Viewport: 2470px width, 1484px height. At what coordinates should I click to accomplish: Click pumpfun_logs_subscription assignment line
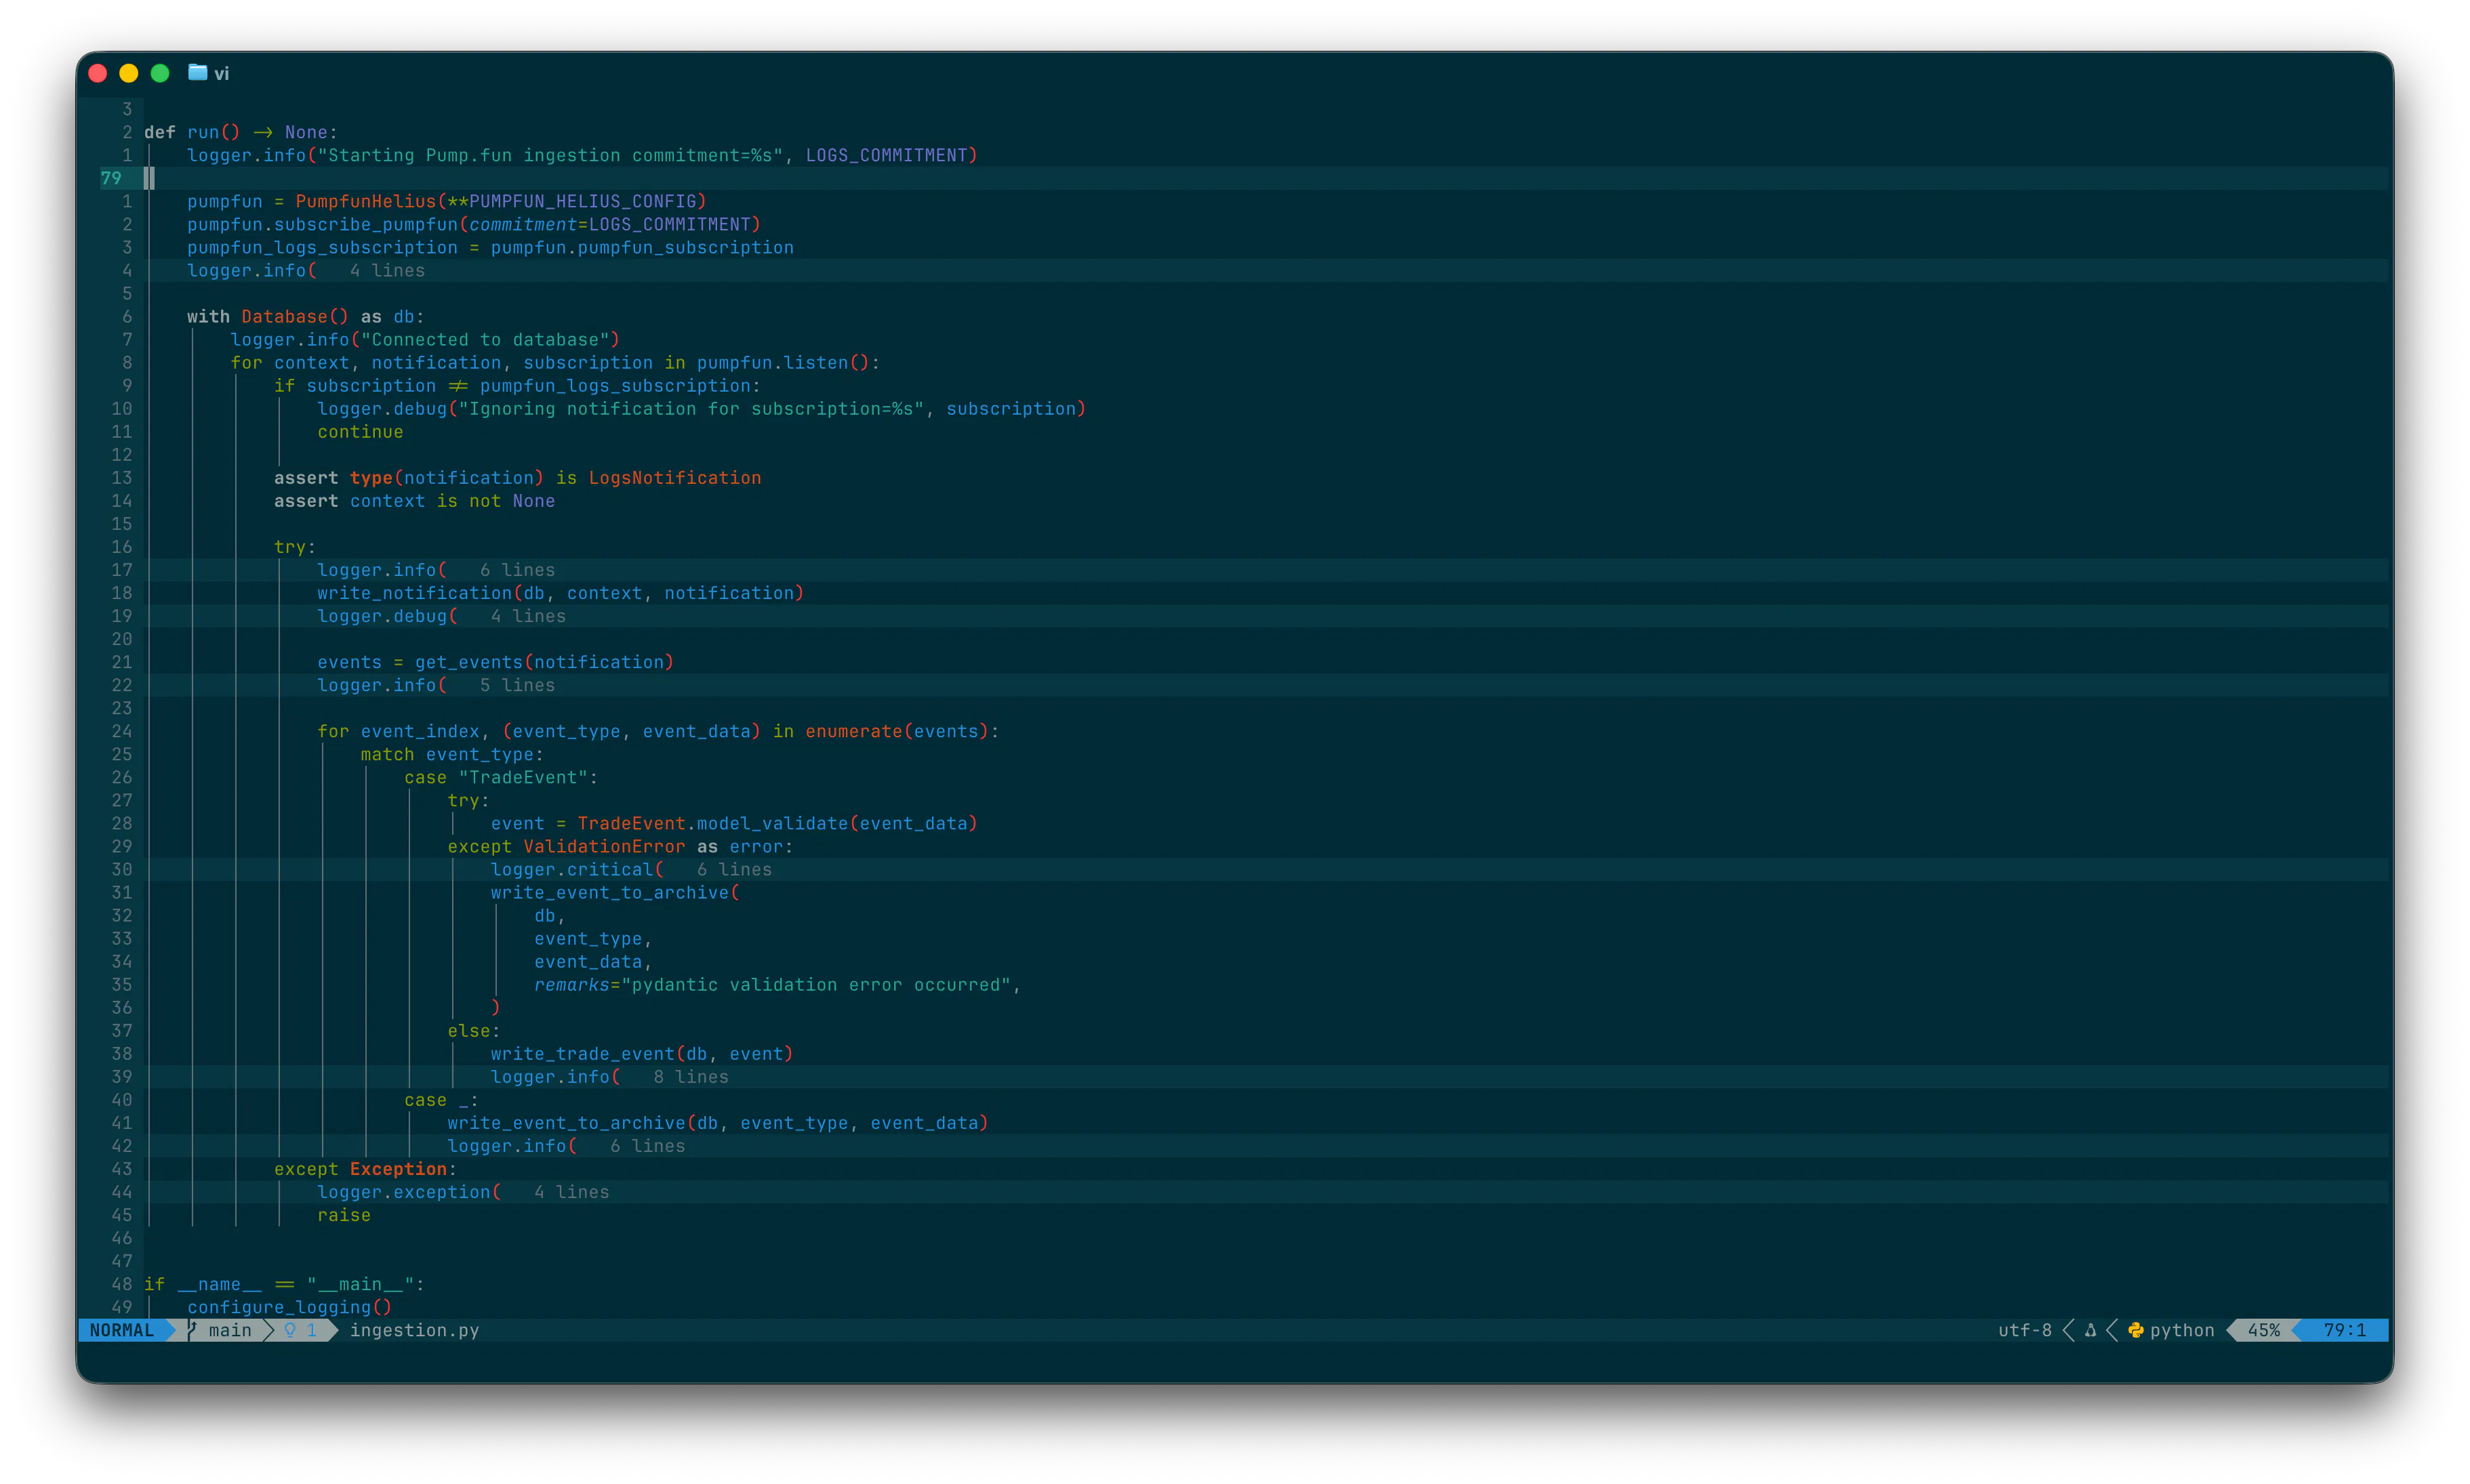pyautogui.click(x=490, y=247)
